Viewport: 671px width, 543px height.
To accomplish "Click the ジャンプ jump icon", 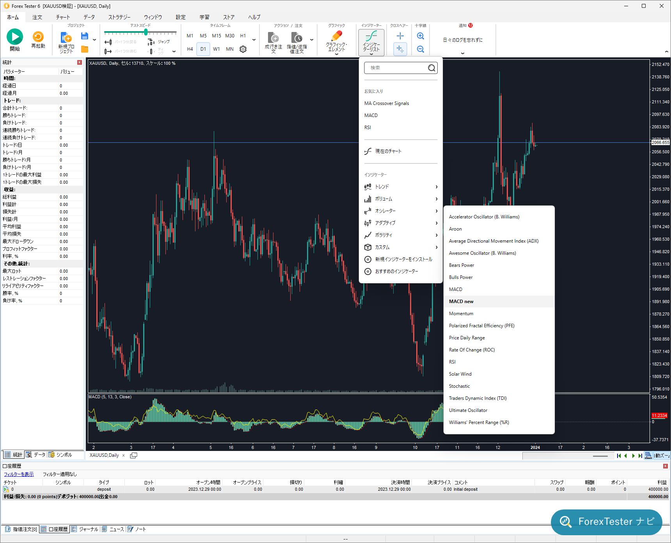I will pos(151,42).
